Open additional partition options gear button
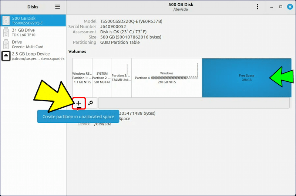The height and width of the screenshot is (196, 296). [x=90, y=103]
